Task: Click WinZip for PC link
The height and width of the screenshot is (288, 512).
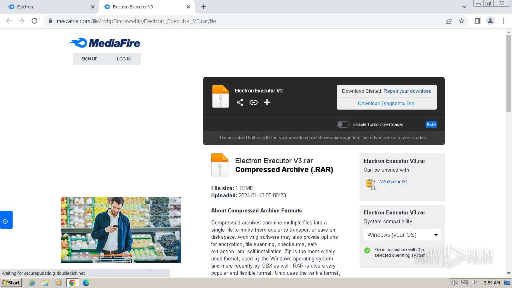Action: point(394,182)
